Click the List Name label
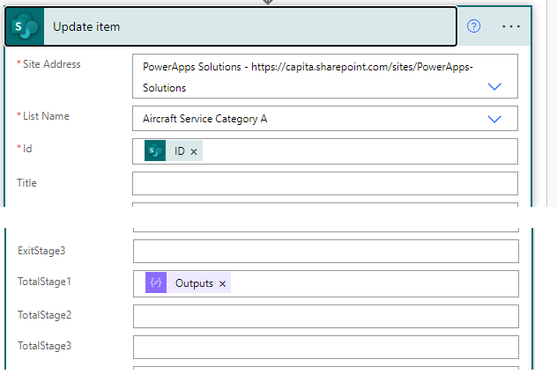The width and height of the screenshot is (557, 374). 46,116
